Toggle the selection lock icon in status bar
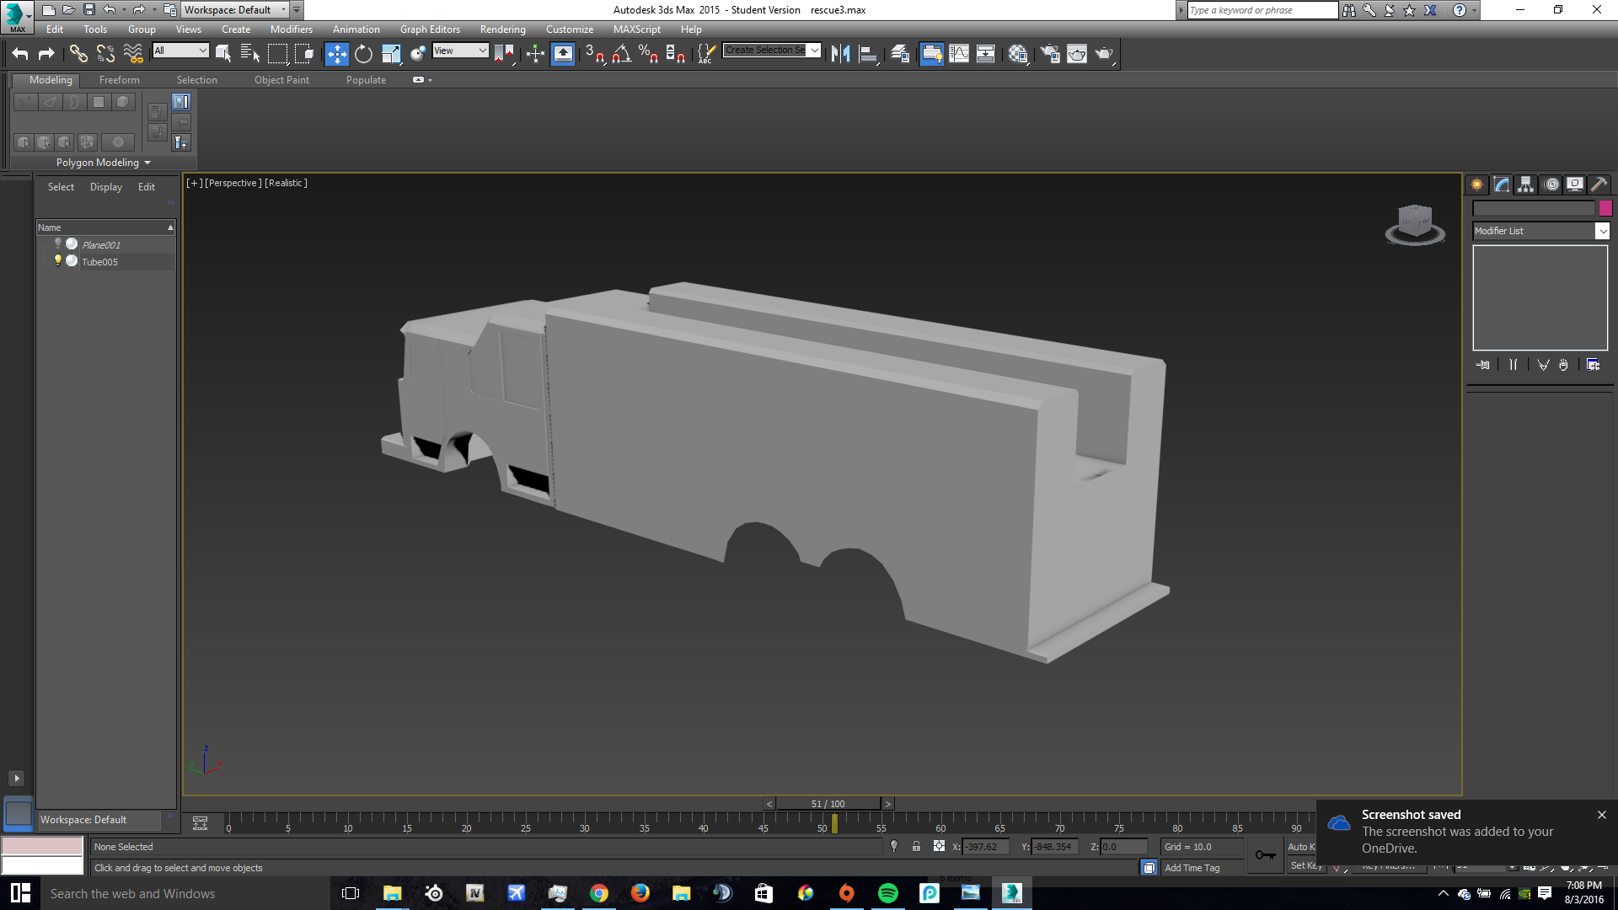 916,847
